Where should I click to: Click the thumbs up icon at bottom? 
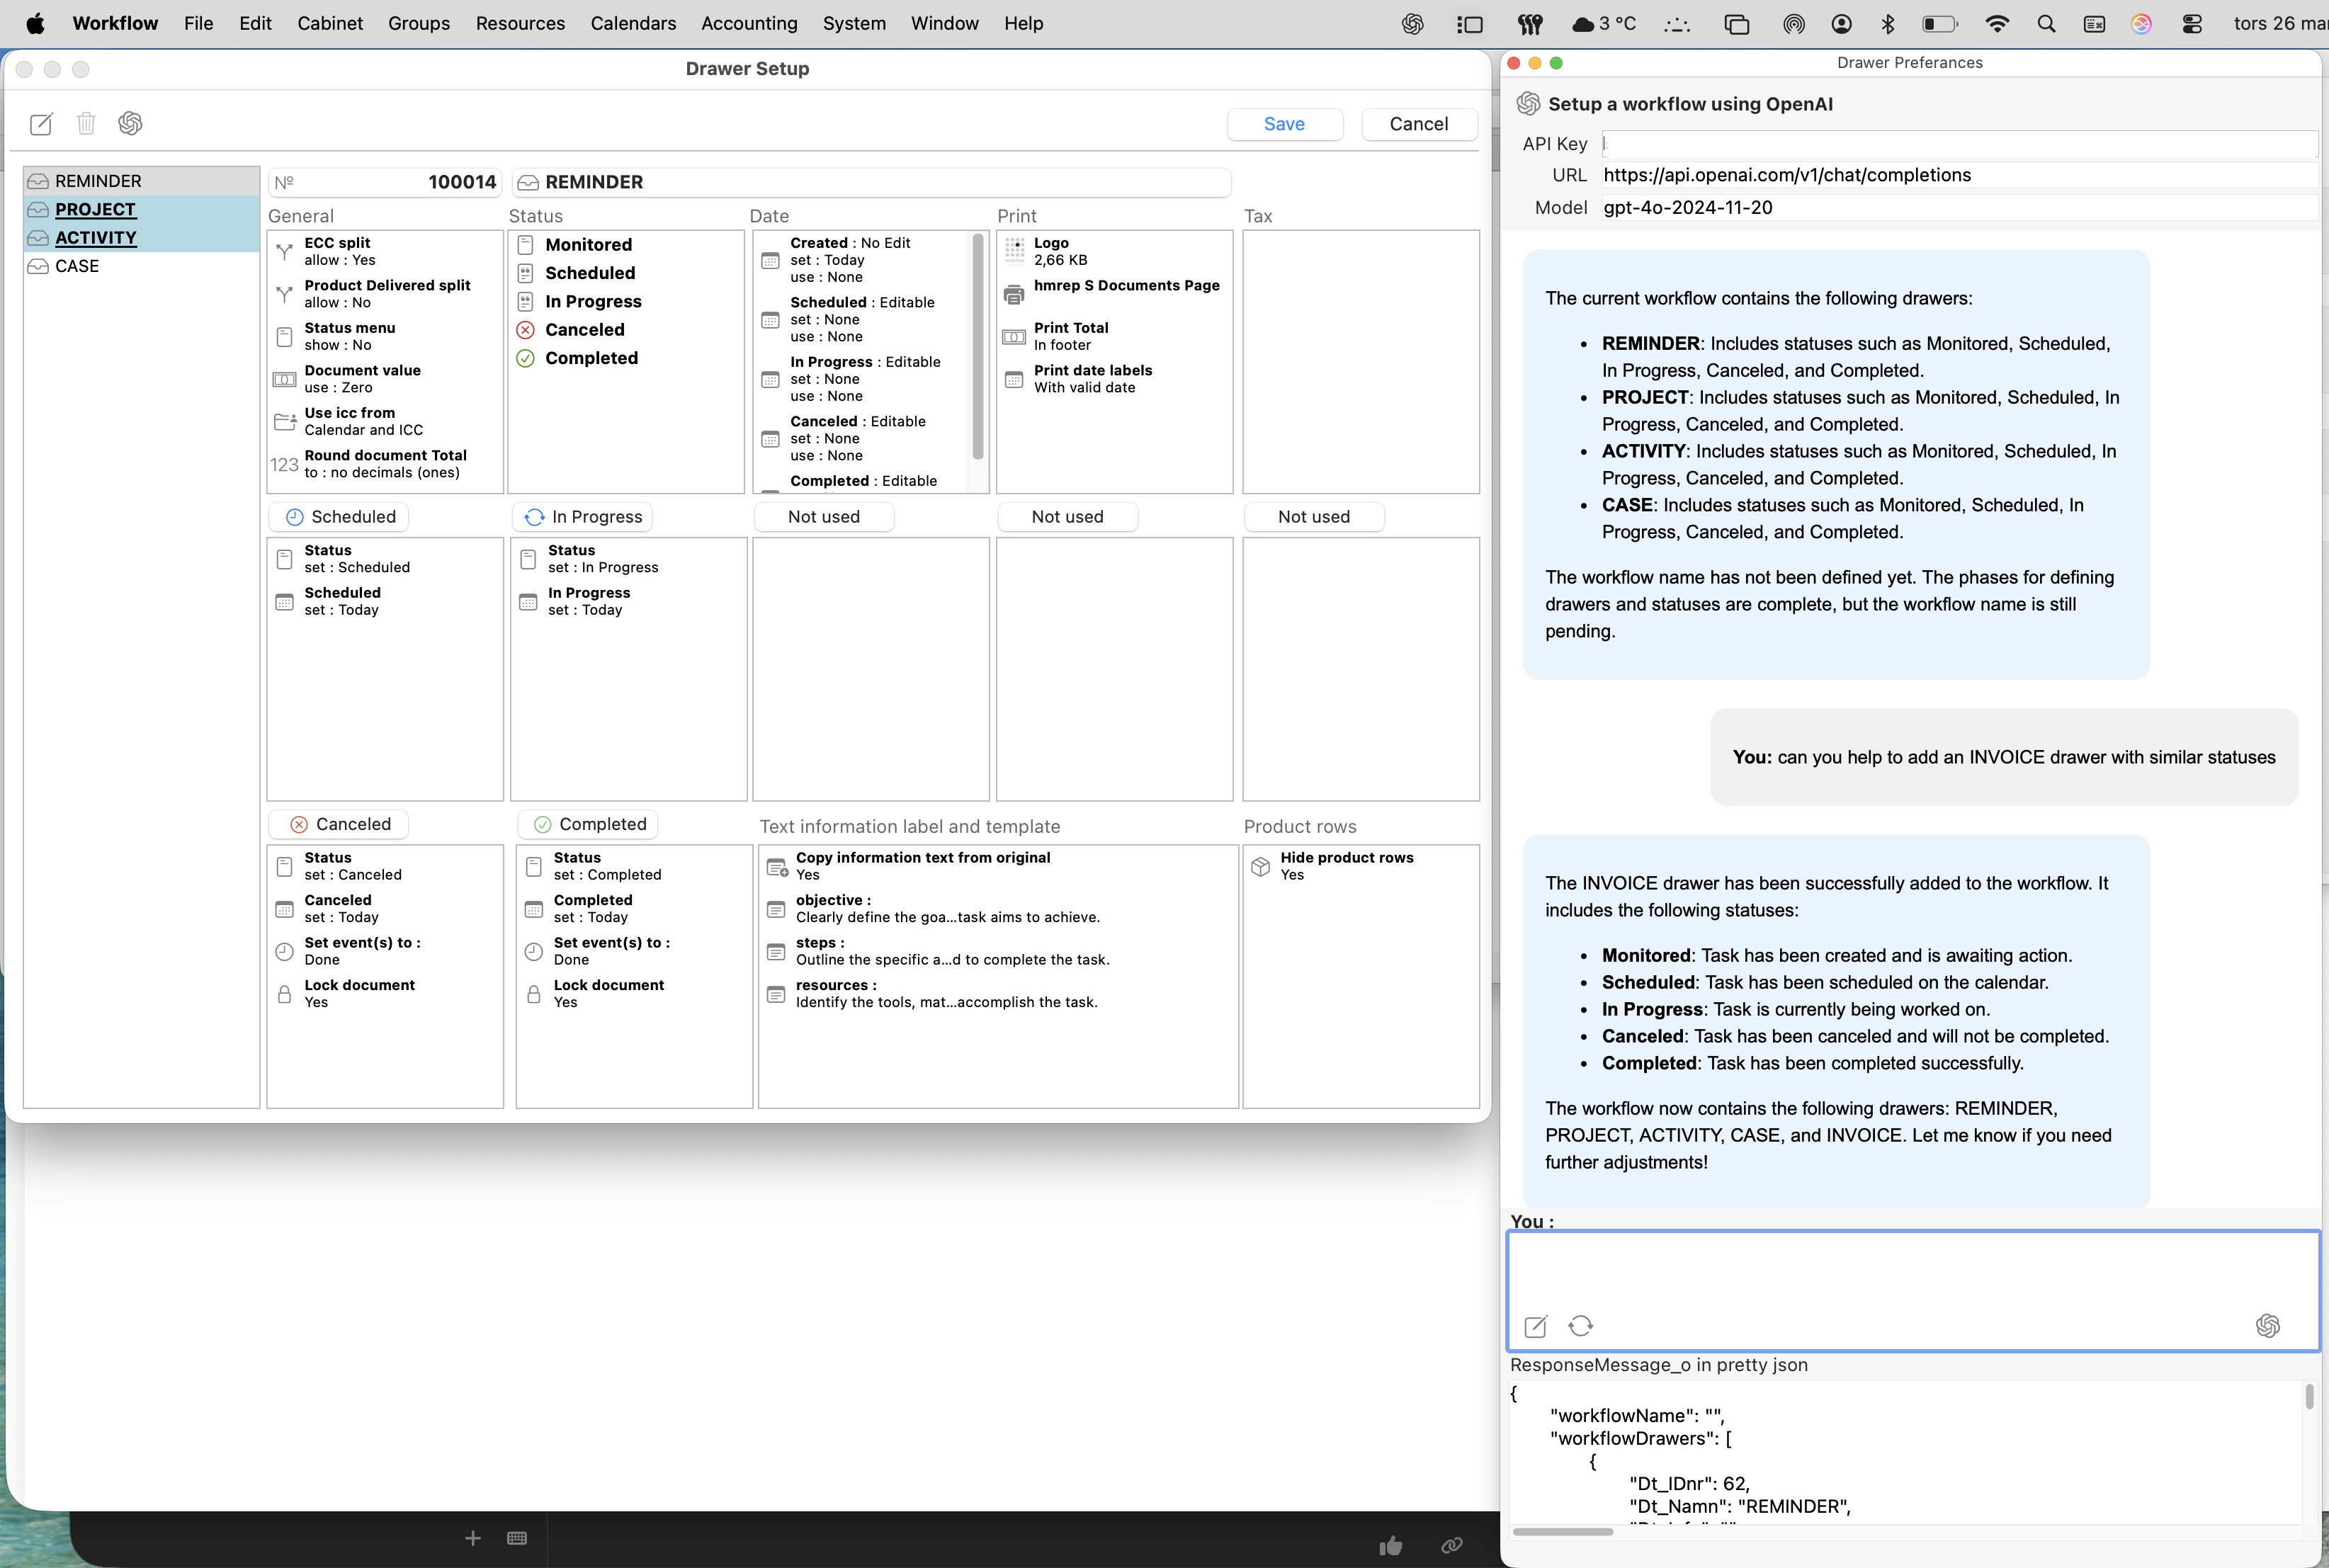point(1390,1546)
